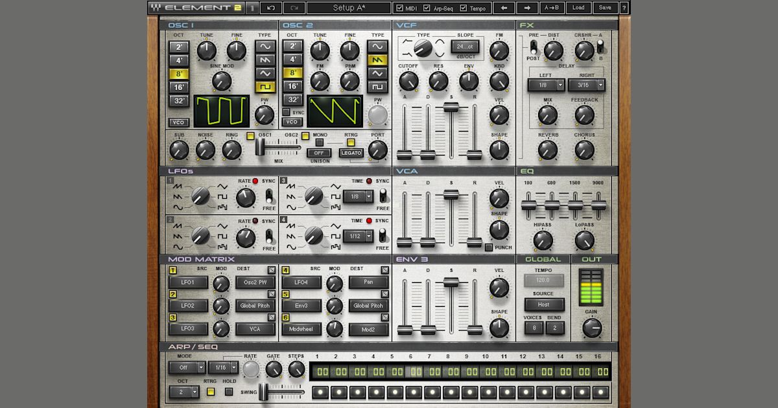Enable OSC 2 Sync checkbox
This screenshot has width=778, height=408.
click(286, 112)
